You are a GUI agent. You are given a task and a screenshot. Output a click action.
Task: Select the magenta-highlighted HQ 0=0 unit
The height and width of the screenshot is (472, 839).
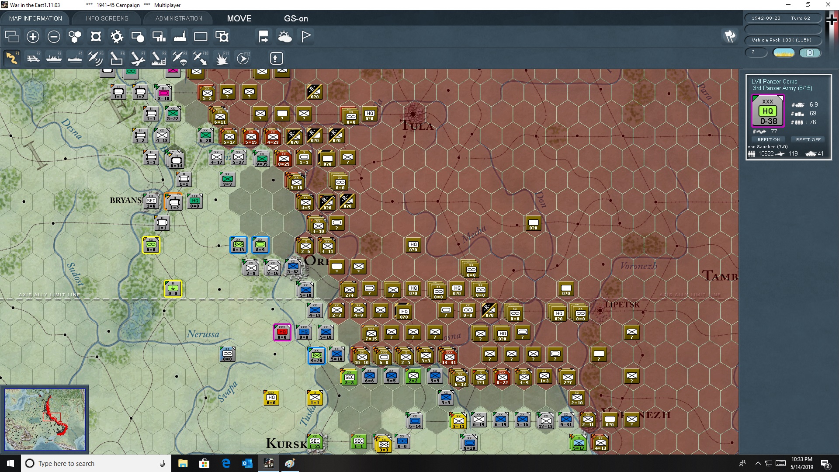pyautogui.click(x=282, y=333)
